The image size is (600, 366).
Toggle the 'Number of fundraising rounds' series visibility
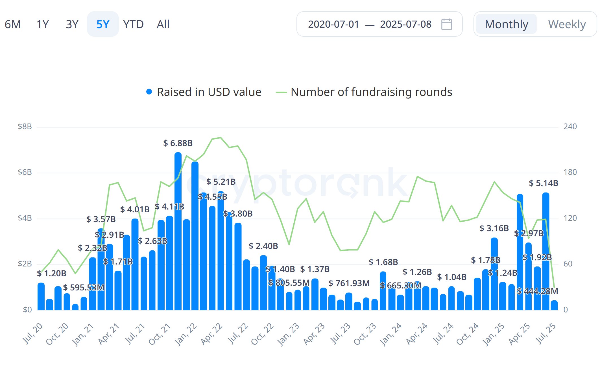click(x=372, y=92)
